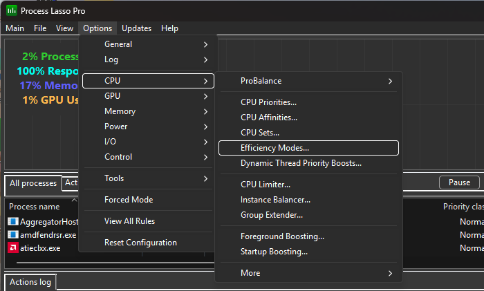Click the 2% Processor use label

(x=50, y=57)
